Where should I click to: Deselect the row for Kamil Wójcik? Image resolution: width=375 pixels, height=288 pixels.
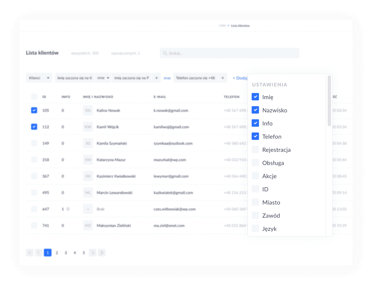click(x=34, y=127)
